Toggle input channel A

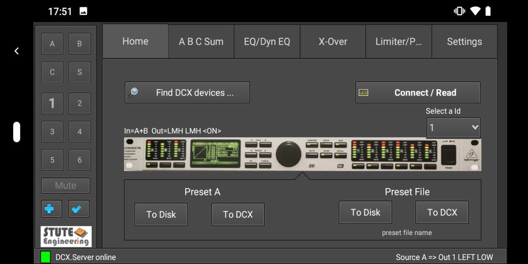click(x=52, y=44)
